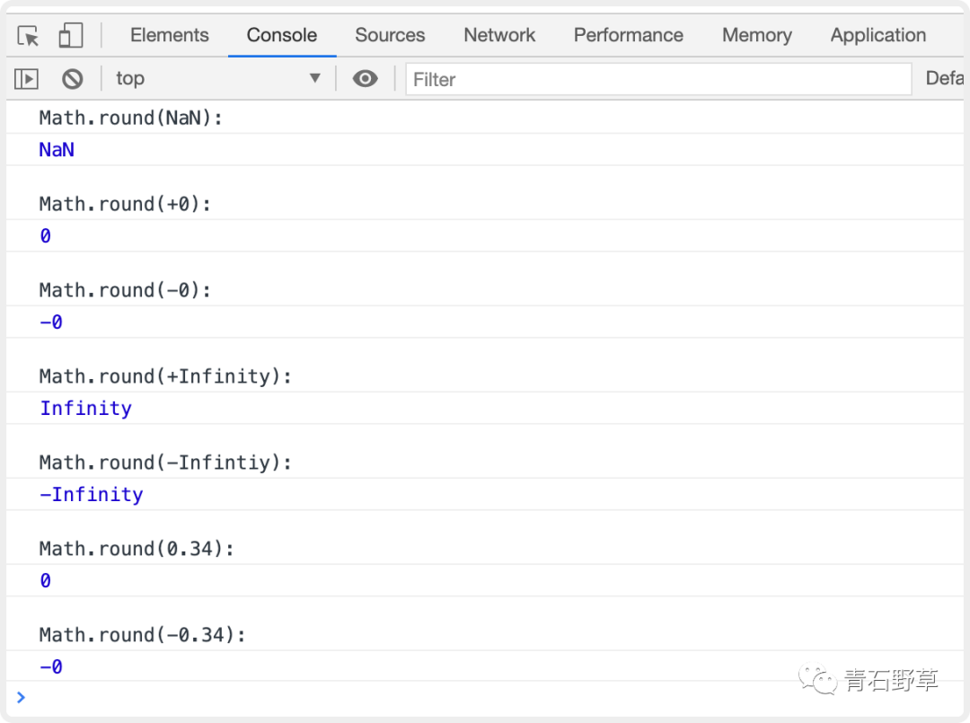Open live expression with the eye icon
The height and width of the screenshot is (723, 970).
pyautogui.click(x=365, y=78)
